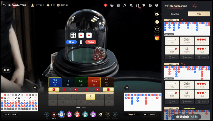Expand the LSD01 table
Viewport: 213px width, 121px height.
pos(171,64)
